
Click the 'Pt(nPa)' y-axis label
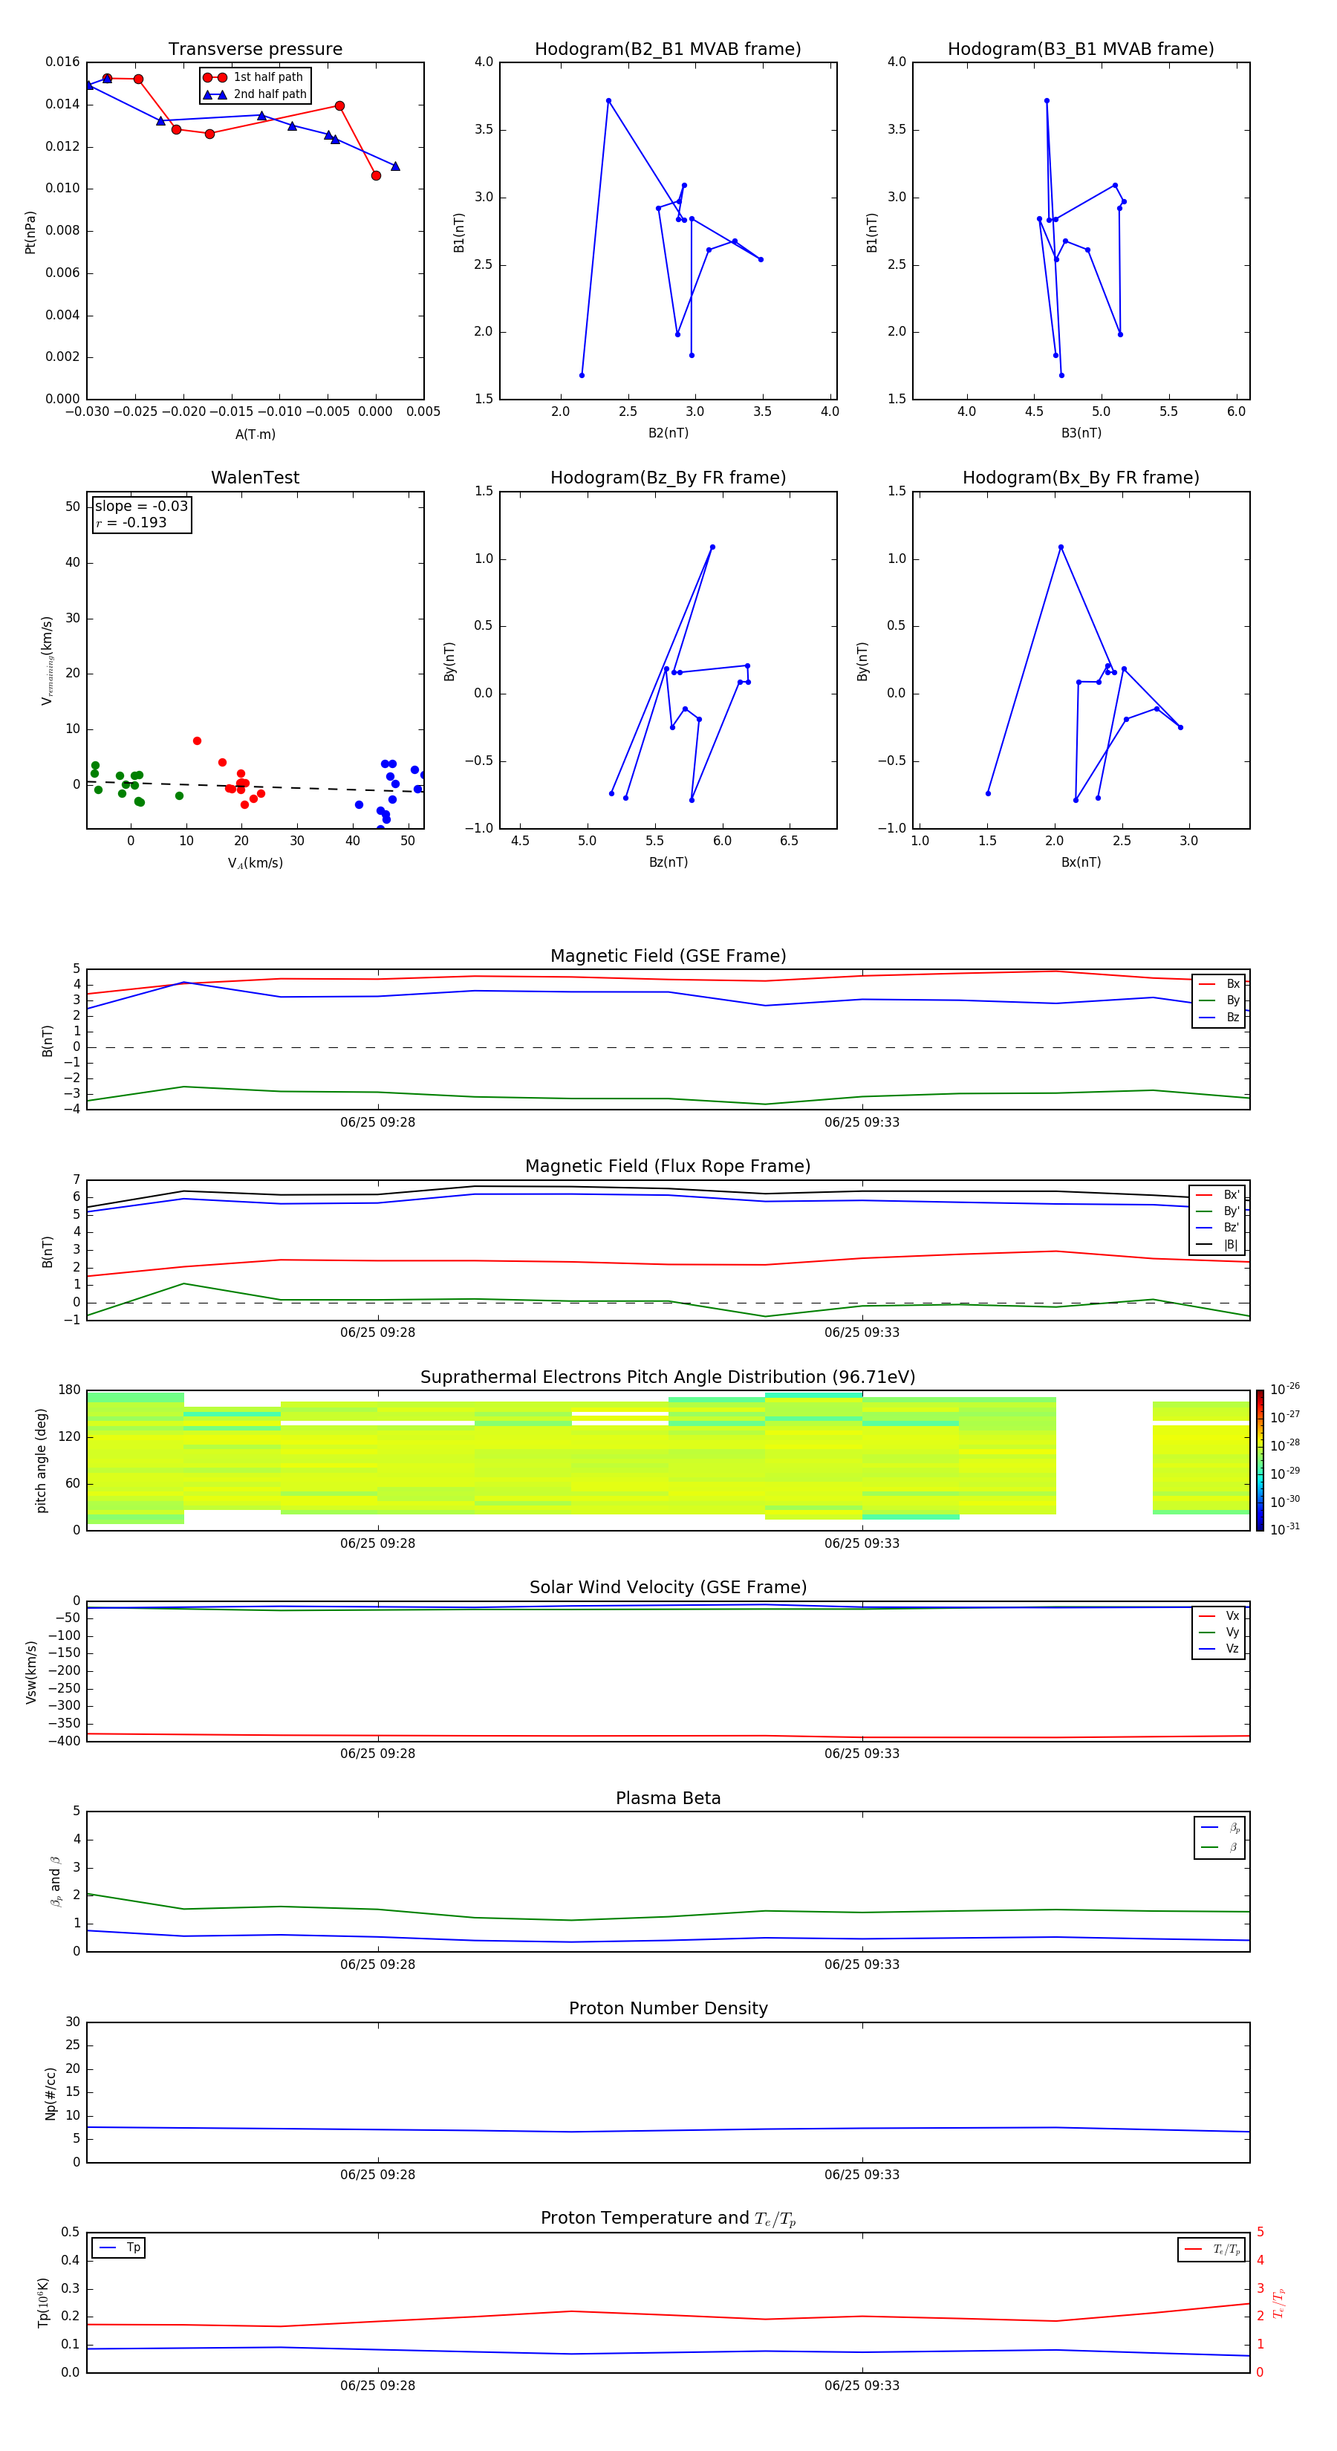[x=30, y=231]
